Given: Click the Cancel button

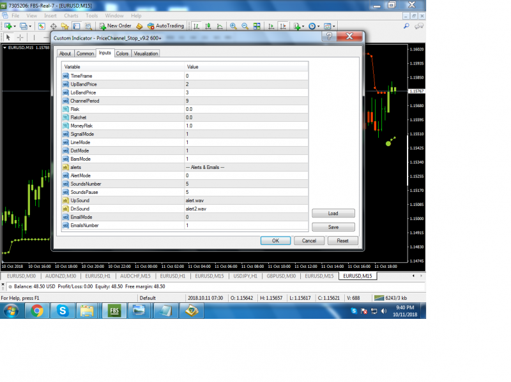Looking at the screenshot, I should coord(309,241).
